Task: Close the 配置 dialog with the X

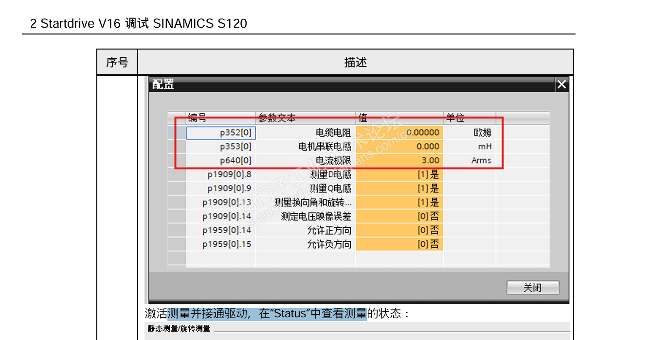Action: click(561, 85)
